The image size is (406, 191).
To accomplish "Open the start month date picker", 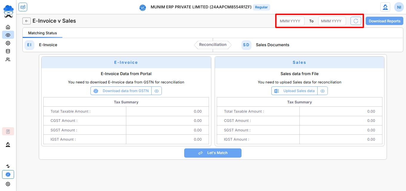I will (x=290, y=21).
